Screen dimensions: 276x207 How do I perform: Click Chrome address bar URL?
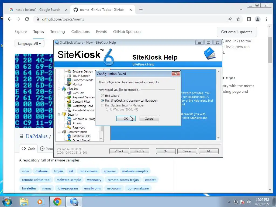[63, 19]
